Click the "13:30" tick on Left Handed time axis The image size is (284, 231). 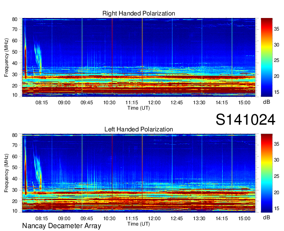[199, 218]
